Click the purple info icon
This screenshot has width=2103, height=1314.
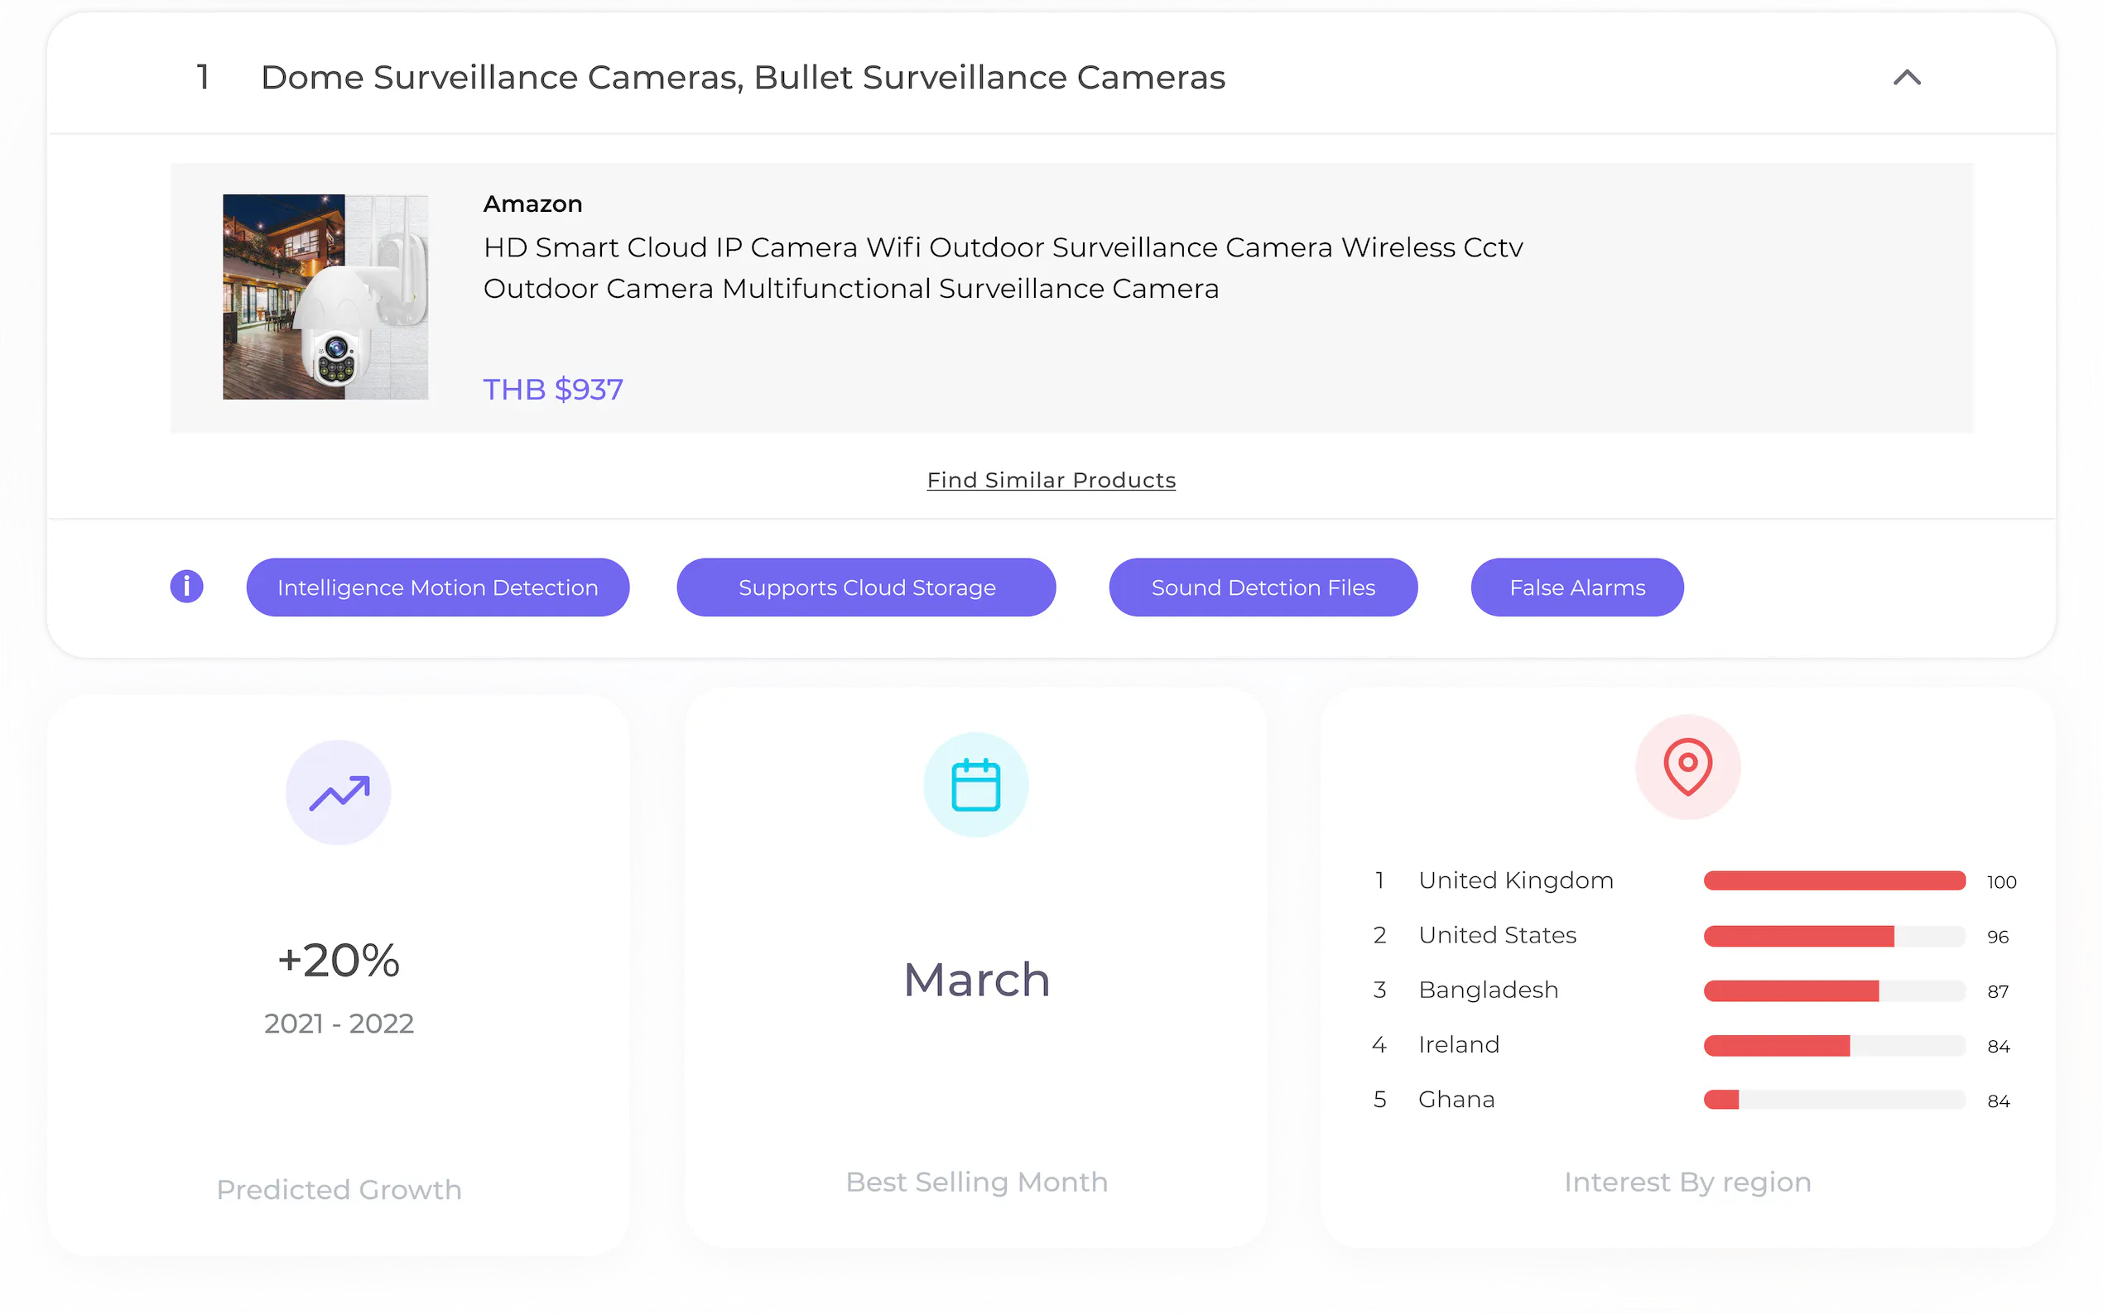[x=186, y=587]
